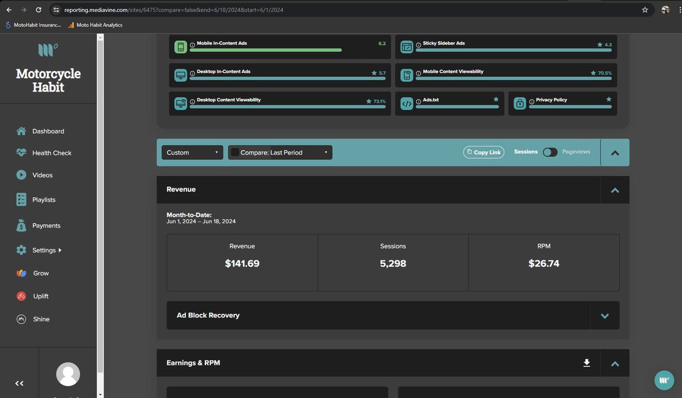682x398 pixels.
Task: Open the user profile avatar
Action: (68, 374)
